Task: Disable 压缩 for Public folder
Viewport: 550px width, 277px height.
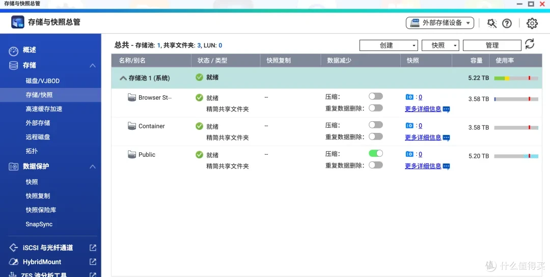Action: click(376, 153)
